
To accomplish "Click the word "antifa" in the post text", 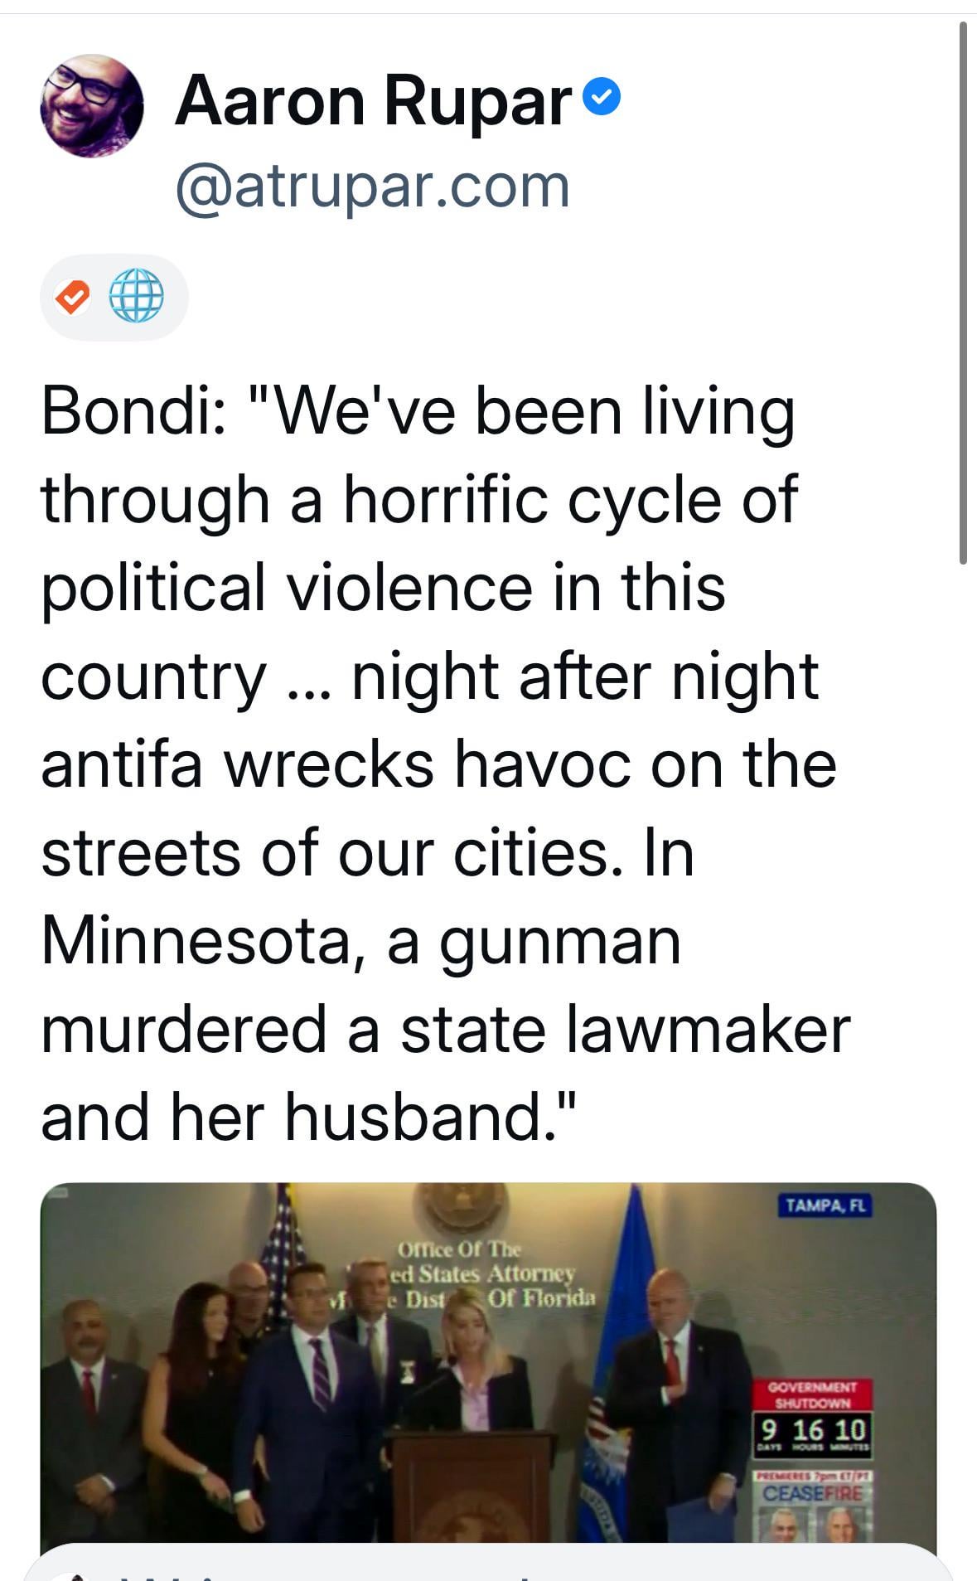I will 122,764.
